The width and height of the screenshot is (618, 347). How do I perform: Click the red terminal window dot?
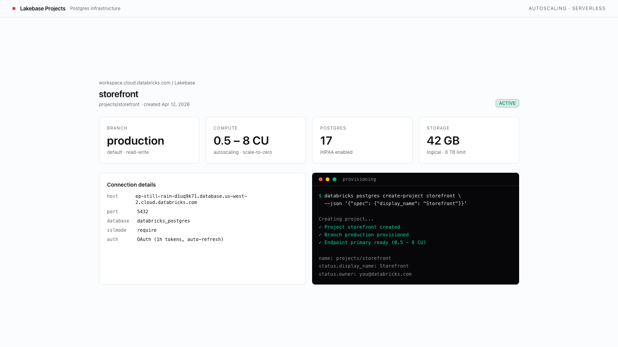[321, 179]
